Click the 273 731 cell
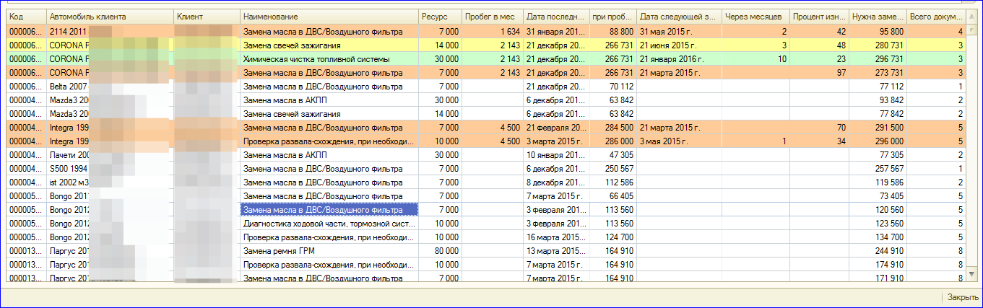 [x=878, y=73]
